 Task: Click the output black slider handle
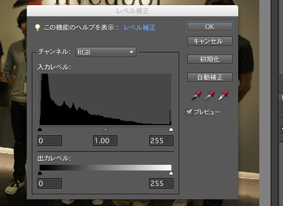tap(40, 173)
